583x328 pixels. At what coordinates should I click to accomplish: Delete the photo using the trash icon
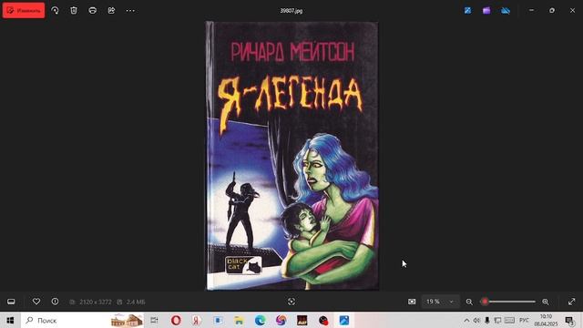pos(74,10)
